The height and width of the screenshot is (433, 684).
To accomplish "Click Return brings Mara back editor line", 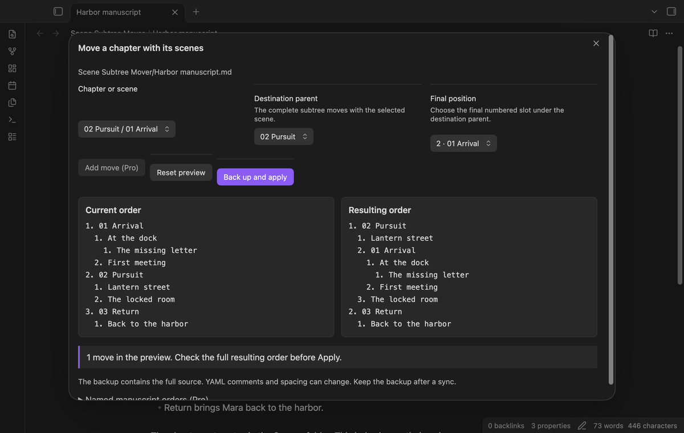I will pos(243,408).
